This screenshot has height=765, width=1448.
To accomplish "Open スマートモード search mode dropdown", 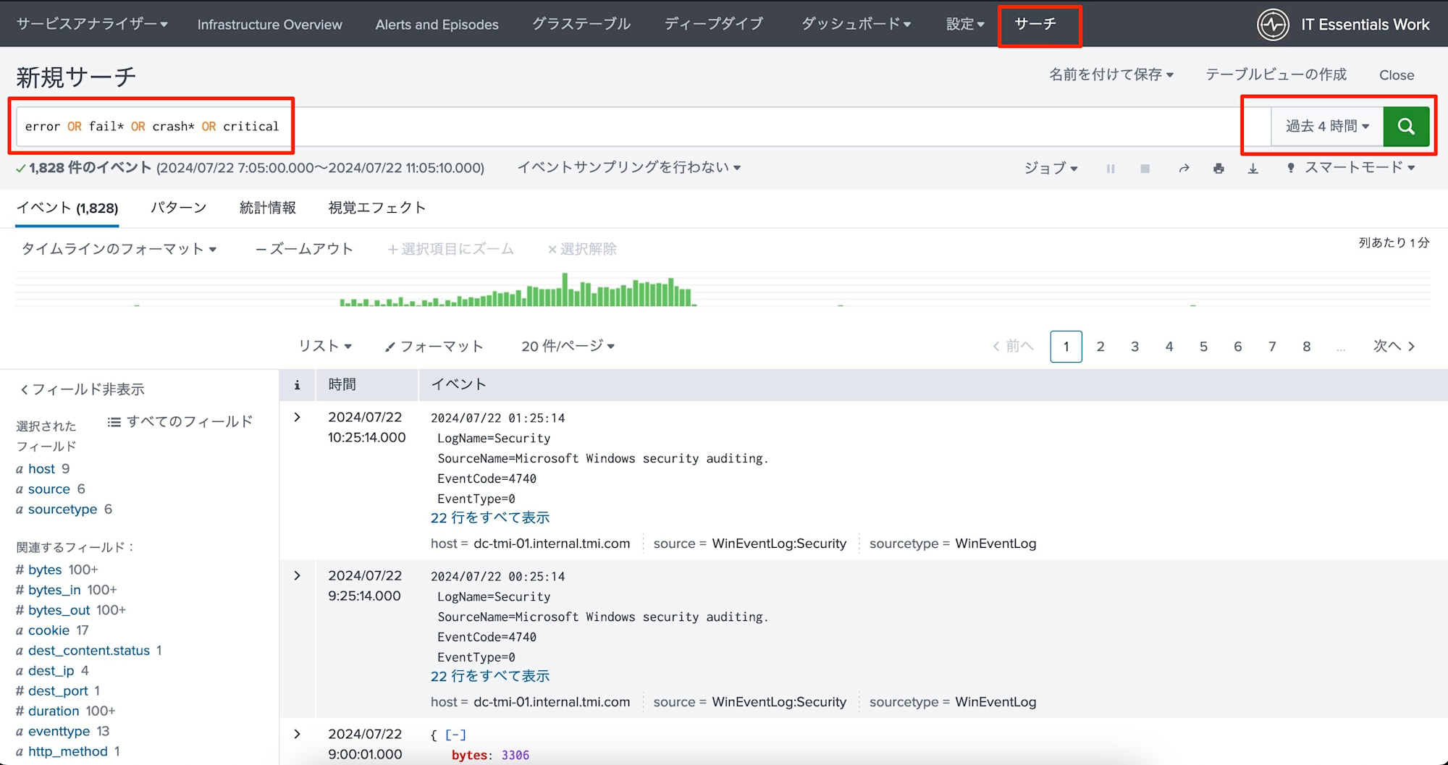I will pyautogui.click(x=1351, y=167).
